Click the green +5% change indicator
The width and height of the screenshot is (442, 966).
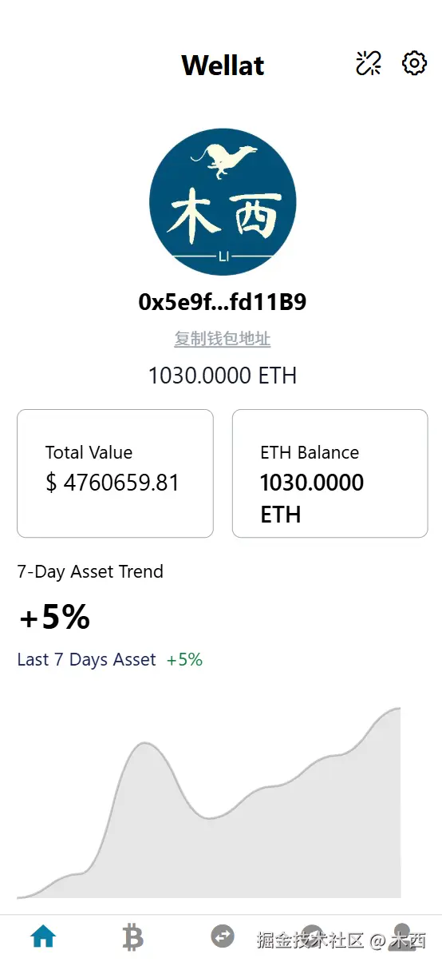coord(184,659)
